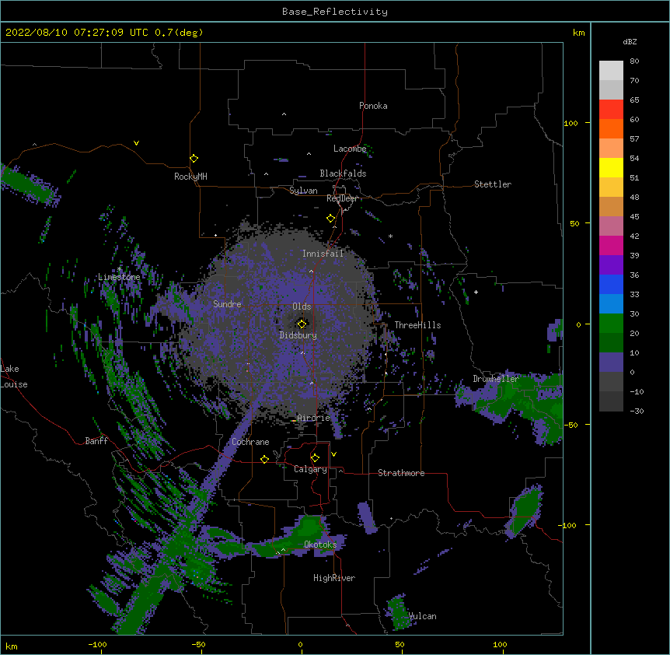The width and height of the screenshot is (670, 655).
Task: Click the ThreeHills town label
Action: pyautogui.click(x=417, y=325)
